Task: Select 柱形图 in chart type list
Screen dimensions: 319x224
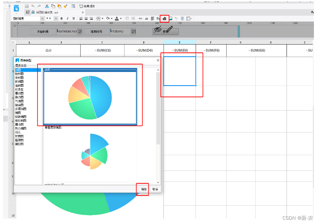Action: pyautogui.click(x=19, y=74)
